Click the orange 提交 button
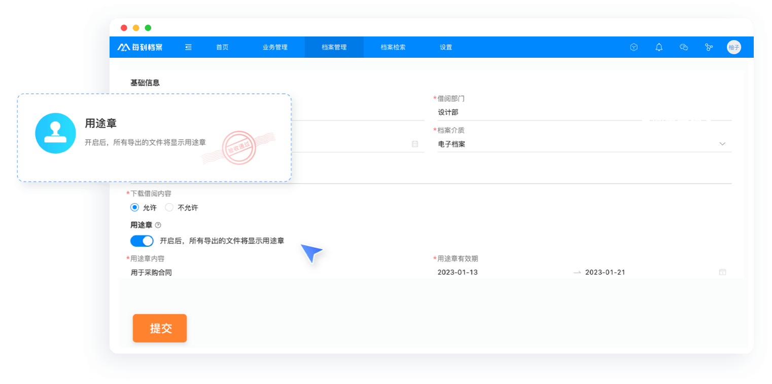772x384 pixels. point(160,328)
